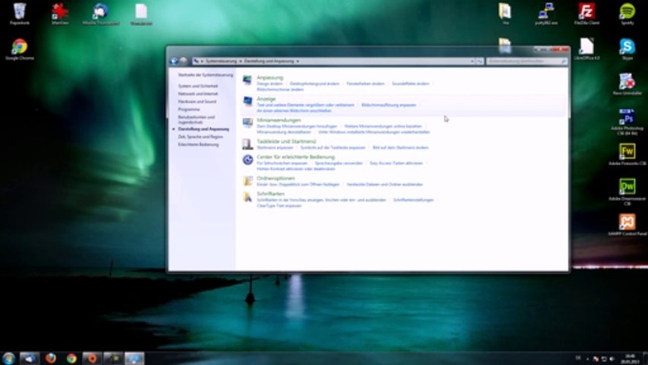Open the Ordneroptionen folder icon
The width and height of the screenshot is (648, 365).
(x=247, y=181)
